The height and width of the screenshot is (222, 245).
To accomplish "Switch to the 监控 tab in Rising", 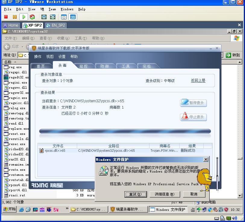I will 83,66.
